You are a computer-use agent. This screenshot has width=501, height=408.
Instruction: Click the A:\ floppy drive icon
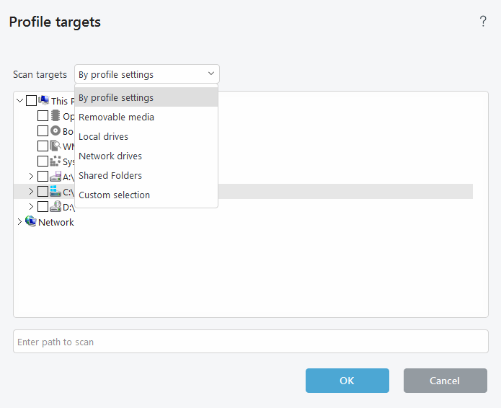click(56, 177)
